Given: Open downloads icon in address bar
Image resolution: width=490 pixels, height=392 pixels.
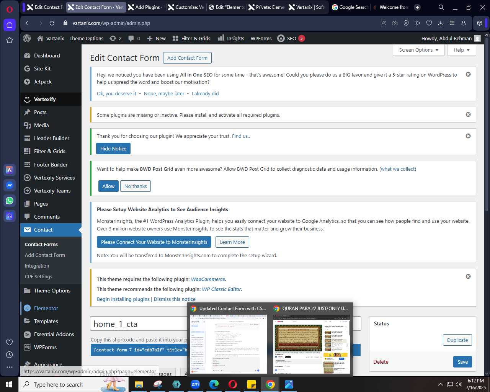Looking at the screenshot, I should pyautogui.click(x=441, y=23).
